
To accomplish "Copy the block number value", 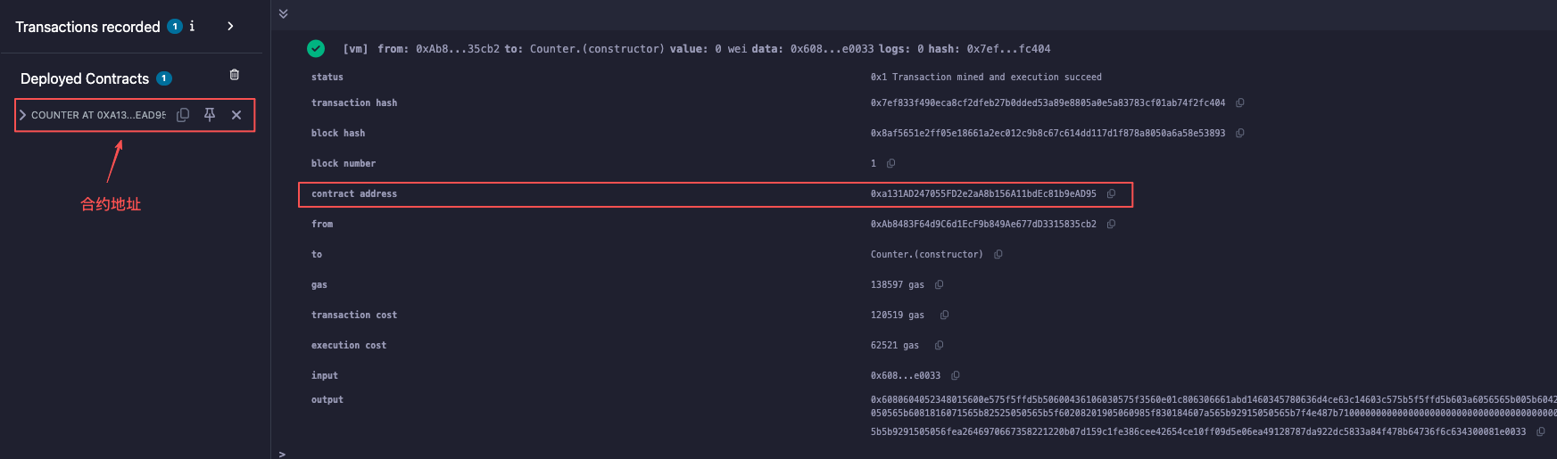I will coord(890,164).
